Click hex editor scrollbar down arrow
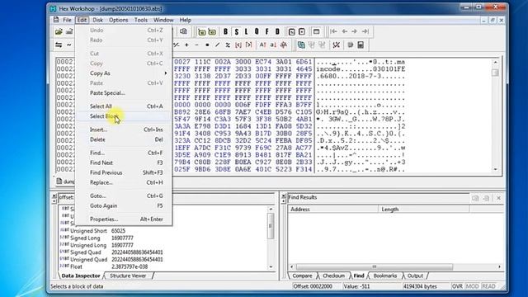Viewport: 528px width, 297px height. (x=495, y=169)
